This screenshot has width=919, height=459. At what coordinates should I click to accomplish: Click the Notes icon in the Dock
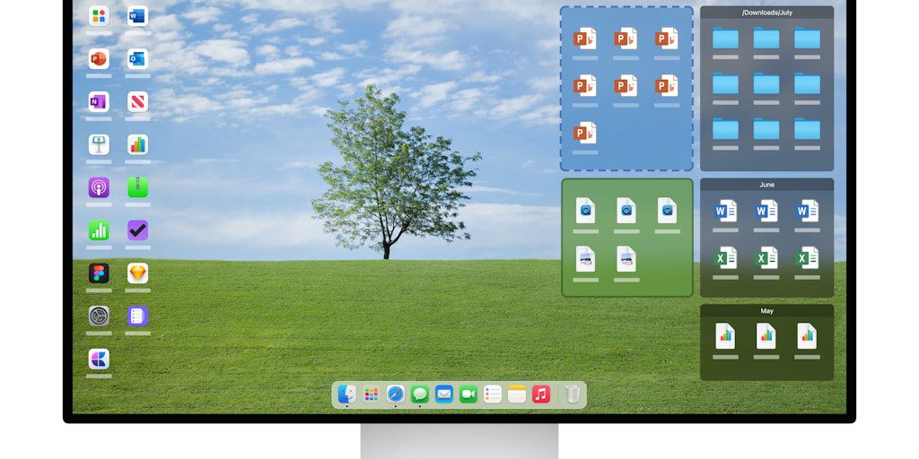tap(517, 394)
